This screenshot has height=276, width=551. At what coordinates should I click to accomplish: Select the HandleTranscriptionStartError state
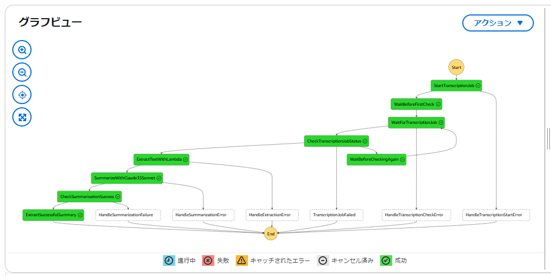point(496,215)
